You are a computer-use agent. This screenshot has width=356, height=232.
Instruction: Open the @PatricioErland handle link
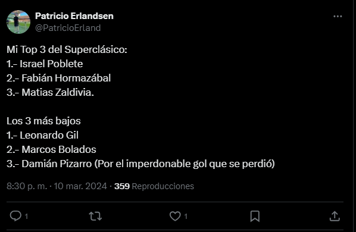pos(68,28)
